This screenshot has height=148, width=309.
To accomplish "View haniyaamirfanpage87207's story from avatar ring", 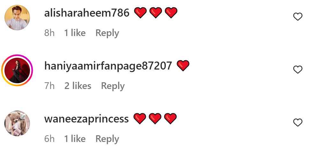I will (17, 70).
